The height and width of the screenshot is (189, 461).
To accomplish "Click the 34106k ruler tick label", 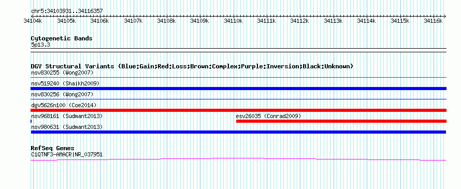I will 99,21.
